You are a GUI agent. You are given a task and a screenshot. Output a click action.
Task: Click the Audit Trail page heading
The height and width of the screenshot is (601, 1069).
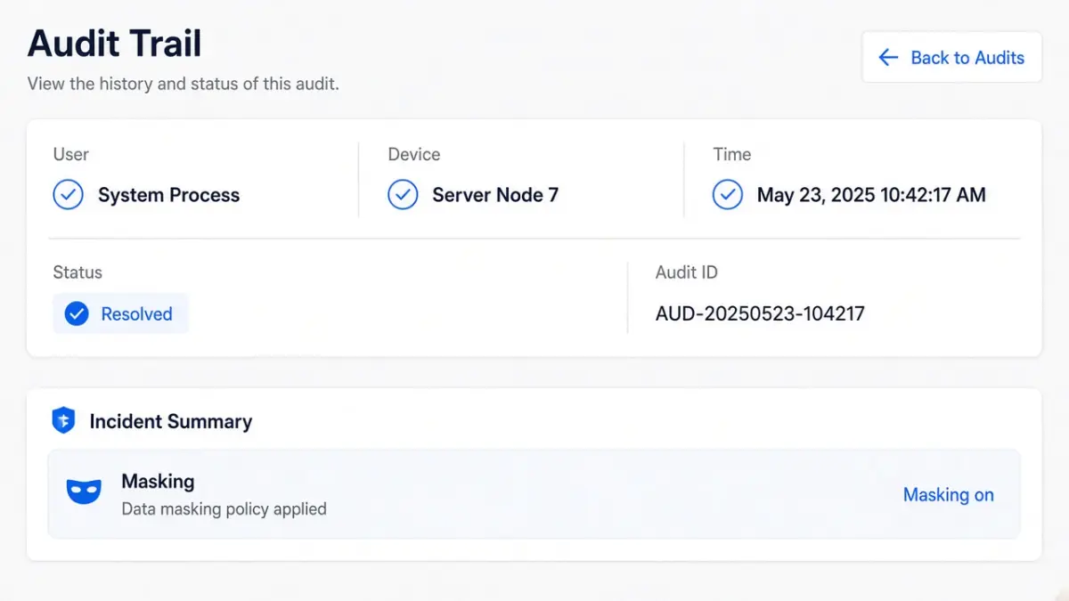(x=115, y=43)
